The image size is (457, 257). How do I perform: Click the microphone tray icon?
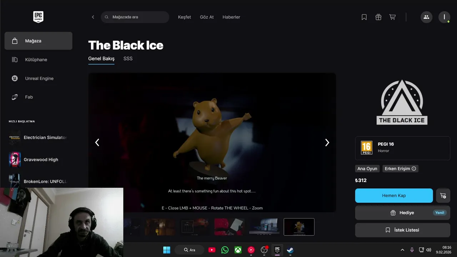coord(412,250)
